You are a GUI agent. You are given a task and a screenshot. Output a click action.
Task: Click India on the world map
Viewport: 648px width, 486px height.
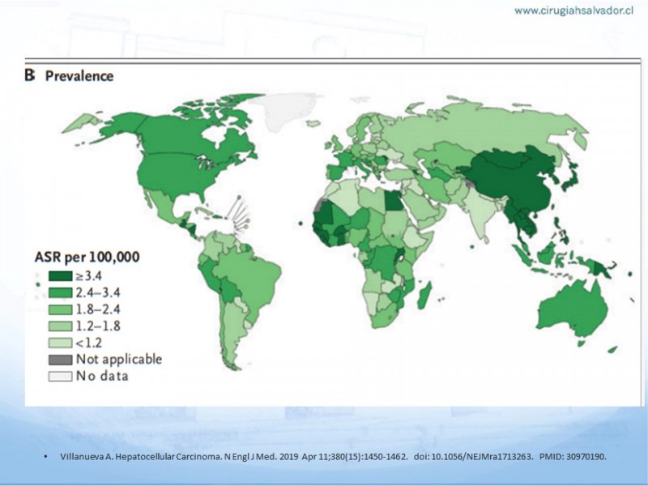[480, 215]
